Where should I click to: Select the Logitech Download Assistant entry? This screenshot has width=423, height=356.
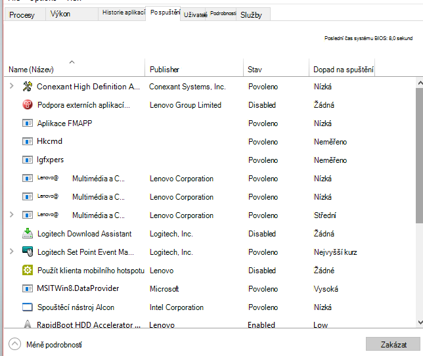point(84,234)
